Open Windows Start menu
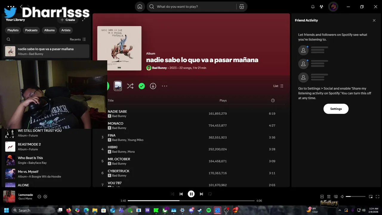382x215 pixels. (6, 210)
